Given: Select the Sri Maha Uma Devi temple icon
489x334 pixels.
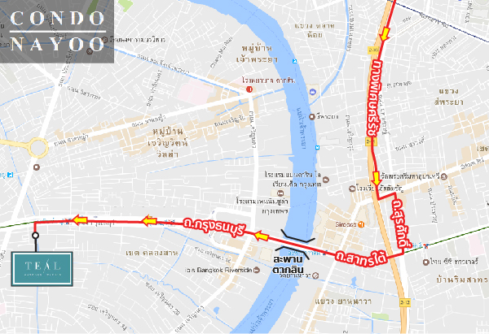Looking at the screenshot, I should 444,176.
